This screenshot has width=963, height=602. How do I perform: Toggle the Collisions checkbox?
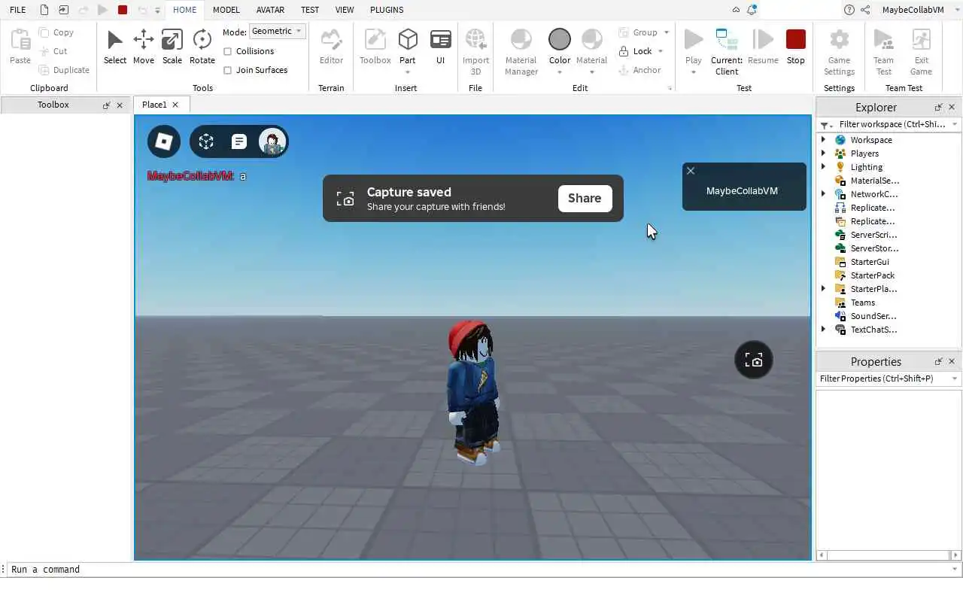click(x=228, y=51)
